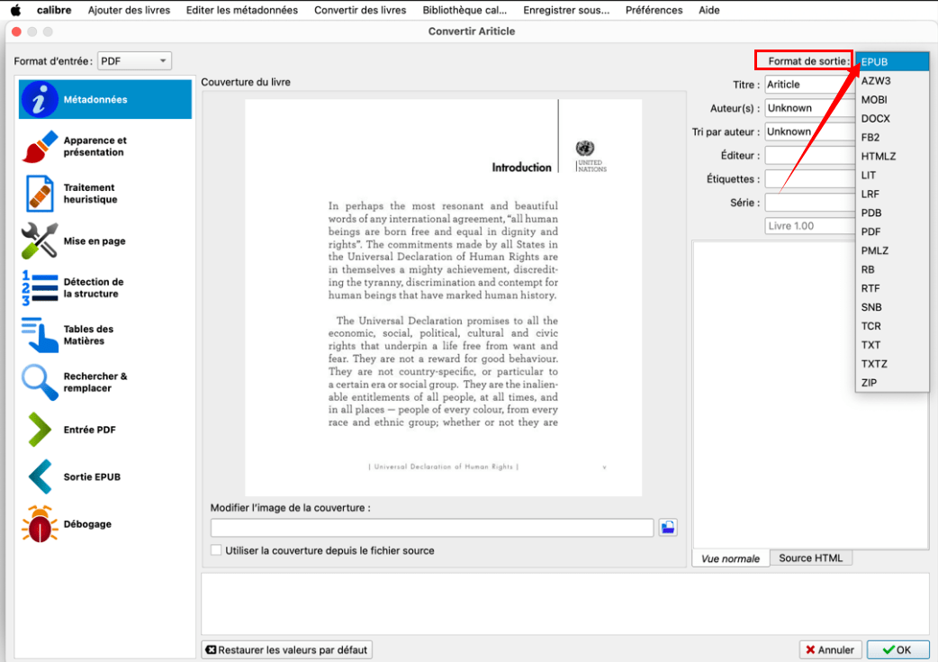Click the empty text area below cover options
Viewport: 938px width, 662px height.
(565, 603)
